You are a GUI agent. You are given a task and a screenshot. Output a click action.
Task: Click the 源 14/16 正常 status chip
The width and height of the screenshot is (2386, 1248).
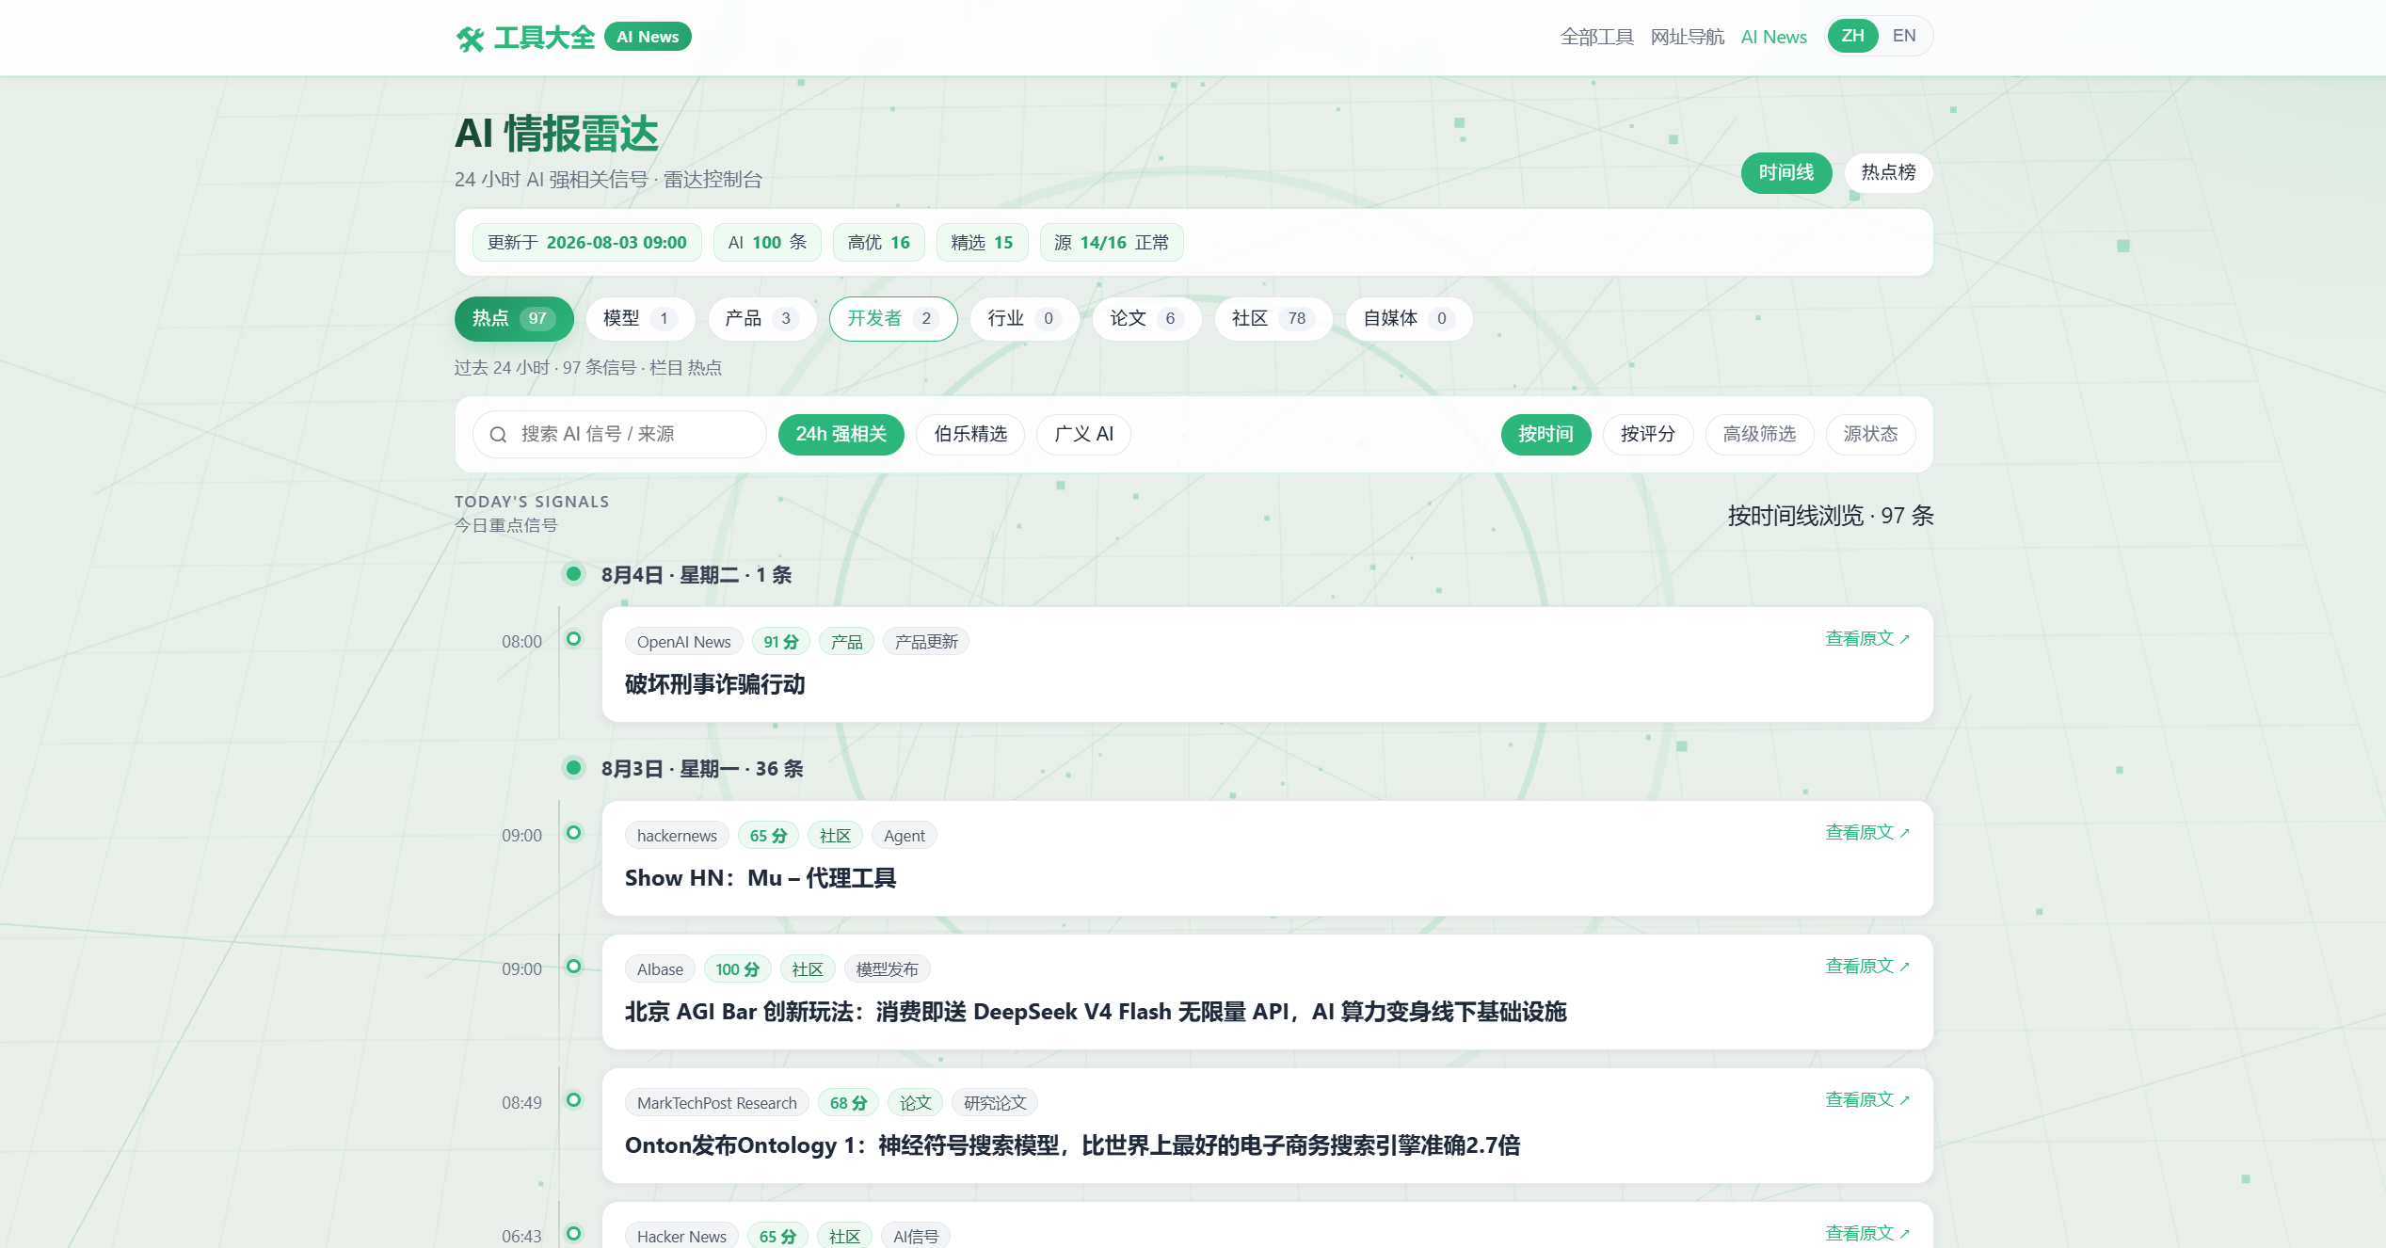point(1112,243)
